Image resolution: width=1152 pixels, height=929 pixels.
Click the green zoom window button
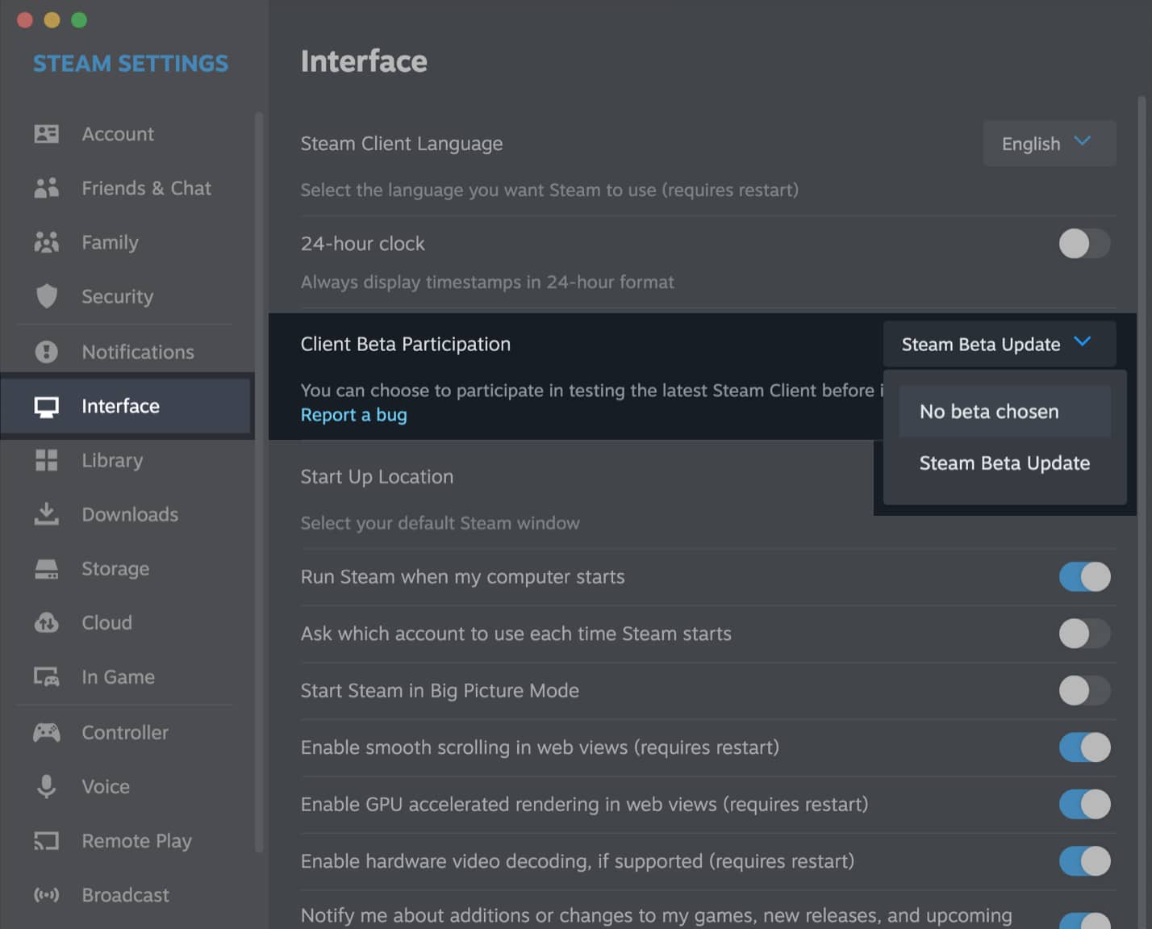click(79, 20)
